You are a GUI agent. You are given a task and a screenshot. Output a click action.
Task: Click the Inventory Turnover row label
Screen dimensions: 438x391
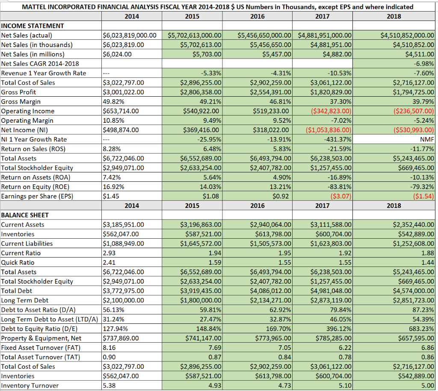pos(30,386)
